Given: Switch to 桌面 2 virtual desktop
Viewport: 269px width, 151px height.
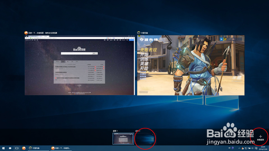Looking at the screenshot, I should [x=146, y=139].
